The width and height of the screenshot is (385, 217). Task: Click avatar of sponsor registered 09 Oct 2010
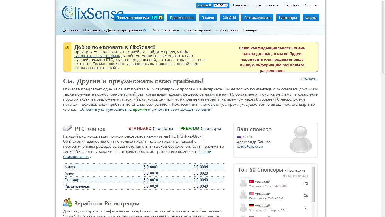pos(243,196)
